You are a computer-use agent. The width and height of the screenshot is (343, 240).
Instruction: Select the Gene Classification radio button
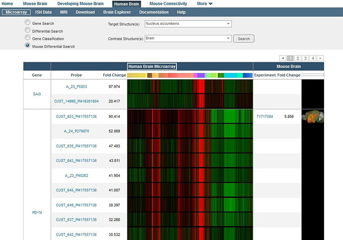click(27, 38)
